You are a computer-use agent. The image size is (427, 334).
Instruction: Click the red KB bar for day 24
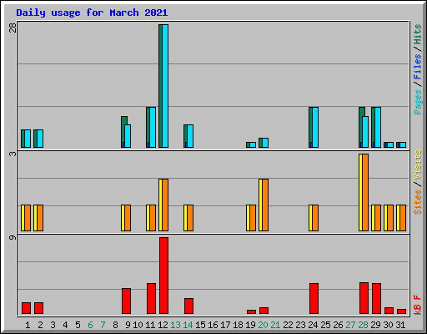click(x=314, y=299)
